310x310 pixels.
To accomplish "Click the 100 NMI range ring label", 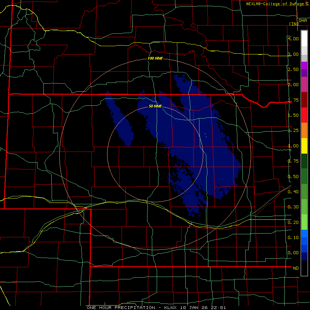I will (155, 58).
